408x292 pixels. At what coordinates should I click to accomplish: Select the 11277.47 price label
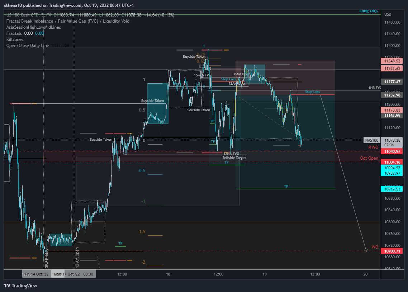392,82
